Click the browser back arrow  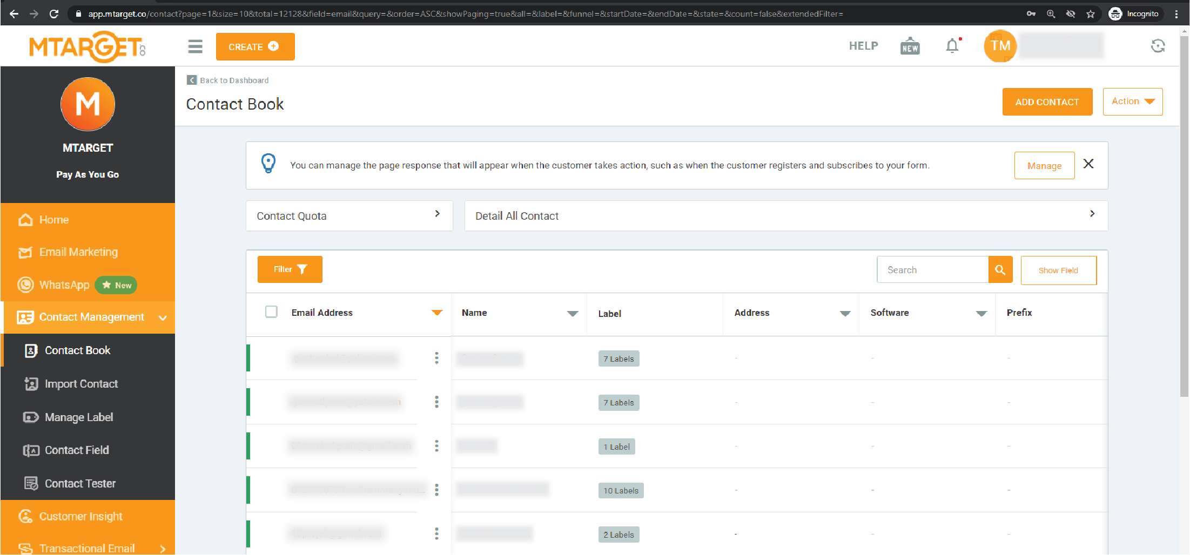[14, 14]
